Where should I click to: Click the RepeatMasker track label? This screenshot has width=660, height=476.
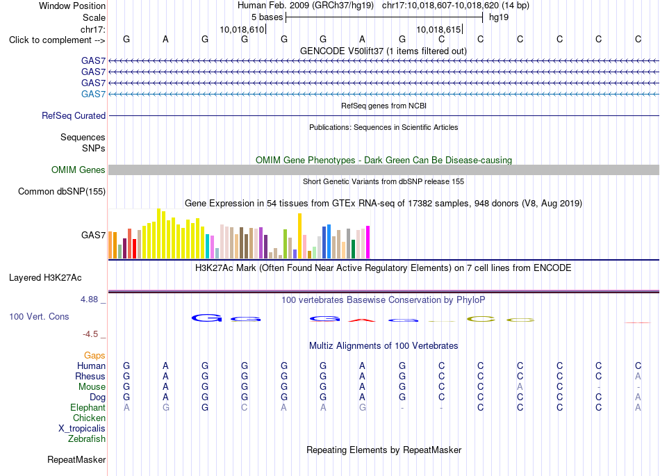[x=76, y=459]
